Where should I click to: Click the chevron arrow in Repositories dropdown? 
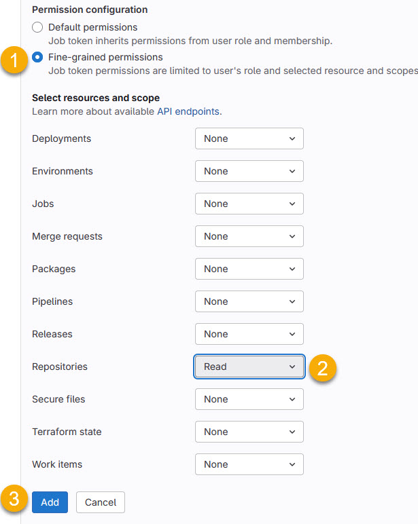coord(292,367)
